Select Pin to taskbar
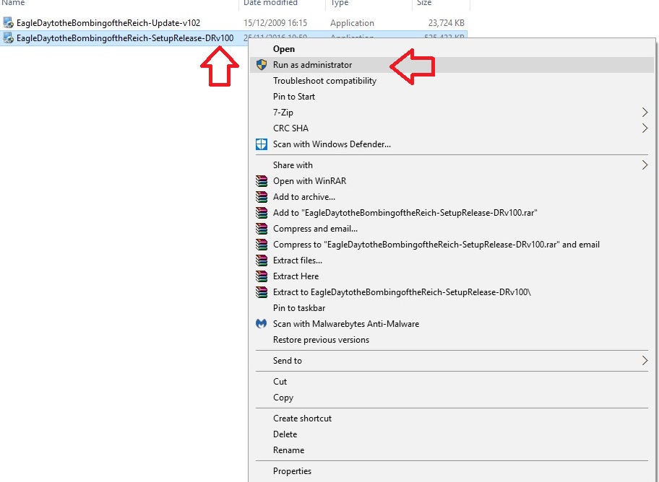659x482 pixels. click(452, 308)
